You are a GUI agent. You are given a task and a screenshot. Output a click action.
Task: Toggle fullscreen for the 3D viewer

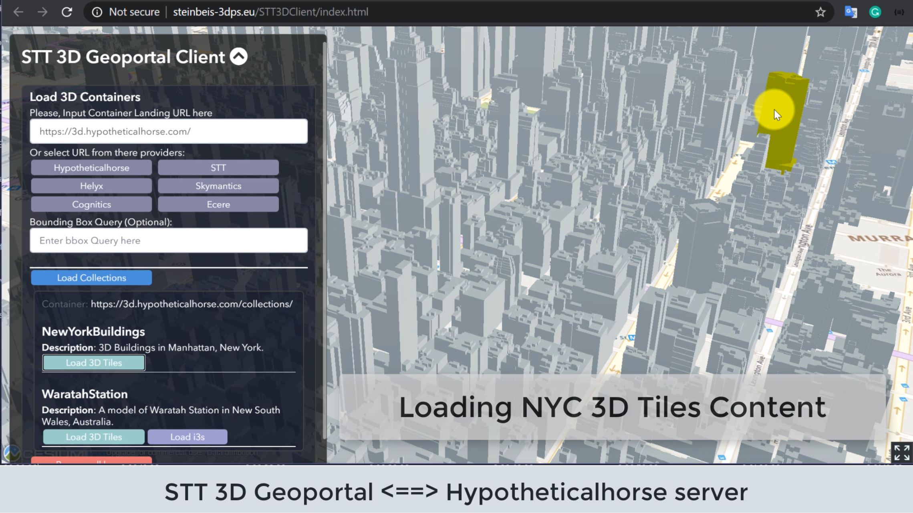(902, 453)
